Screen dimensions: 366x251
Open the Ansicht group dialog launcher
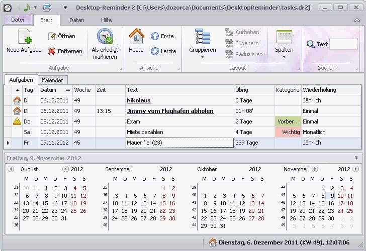tap(178, 69)
